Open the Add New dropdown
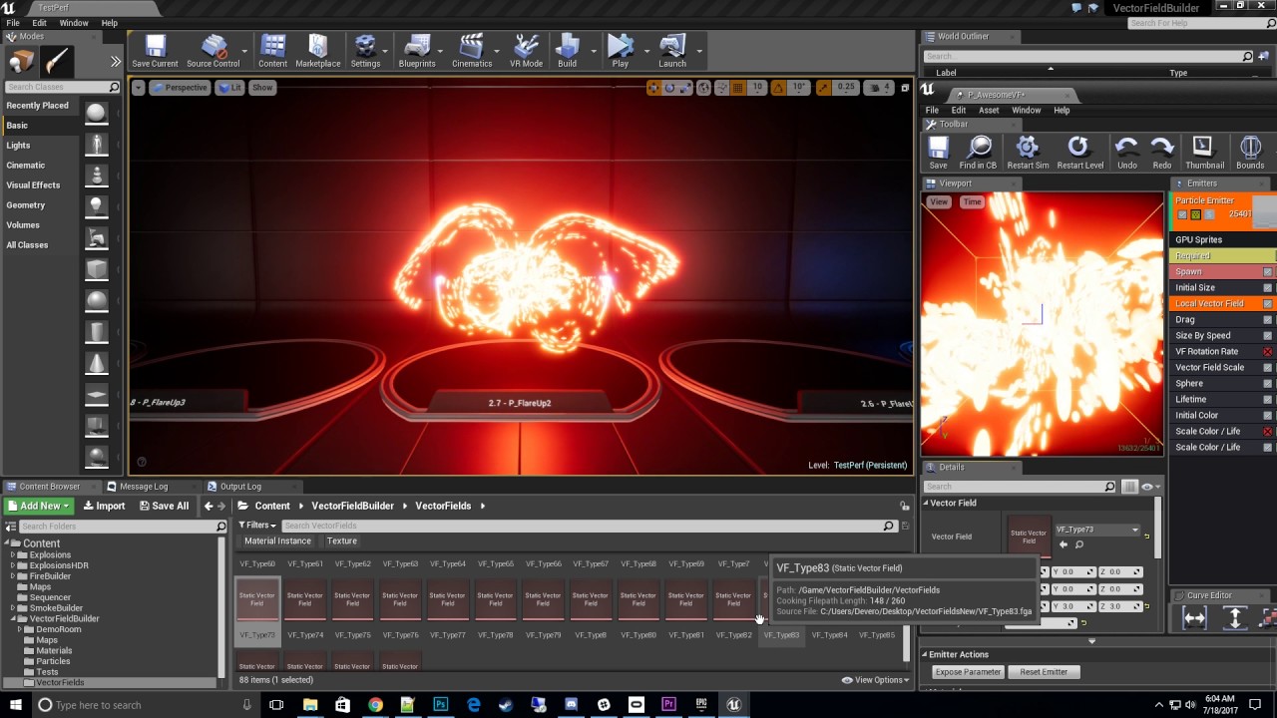The image size is (1277, 718). pos(39,506)
